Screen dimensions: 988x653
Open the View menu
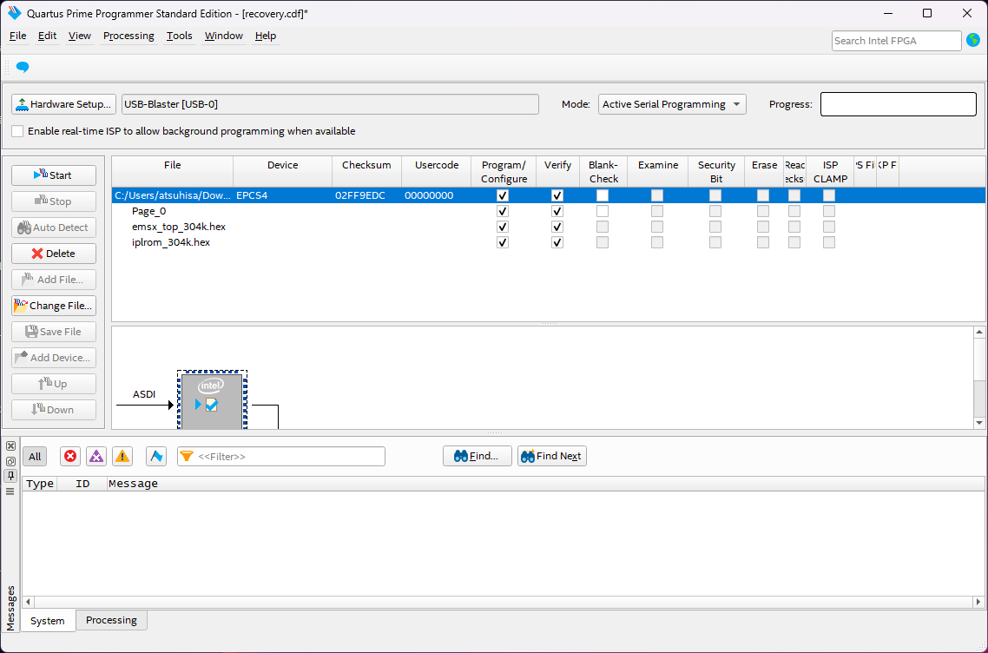click(x=79, y=36)
